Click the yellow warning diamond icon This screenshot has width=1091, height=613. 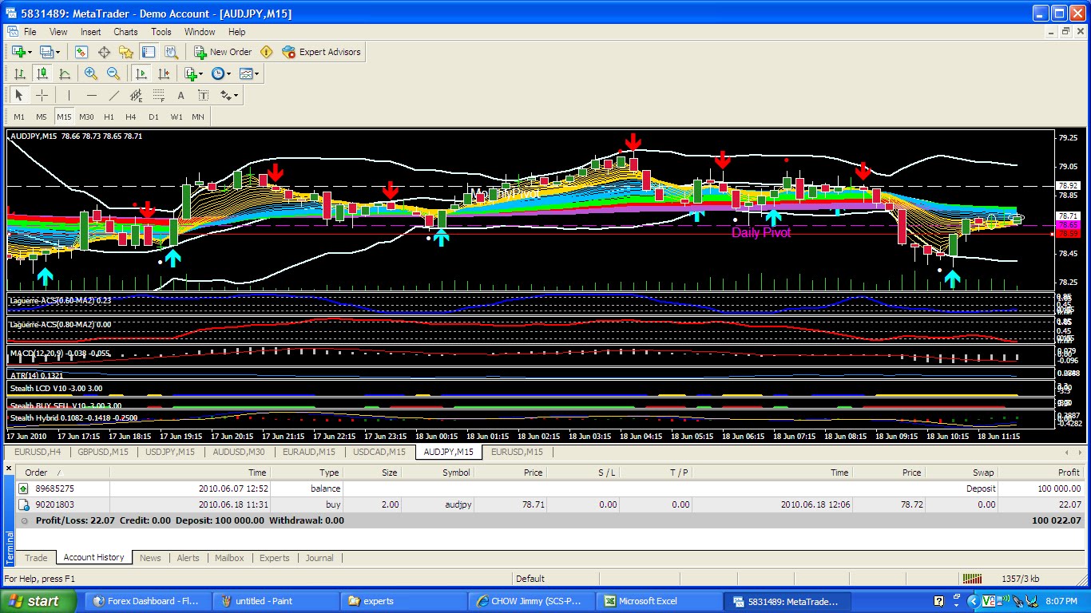(267, 52)
